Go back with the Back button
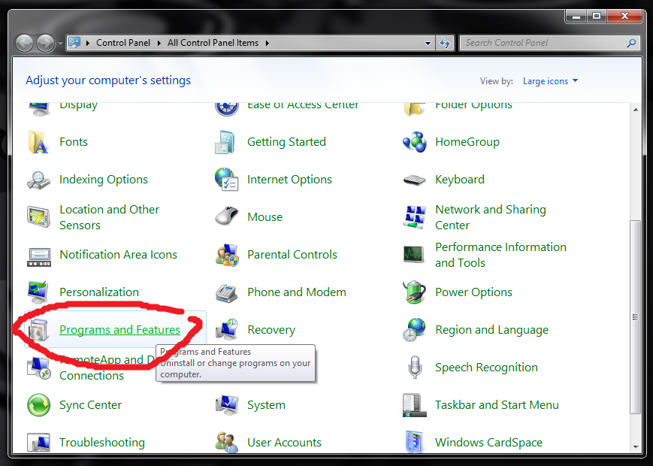 tap(24, 44)
